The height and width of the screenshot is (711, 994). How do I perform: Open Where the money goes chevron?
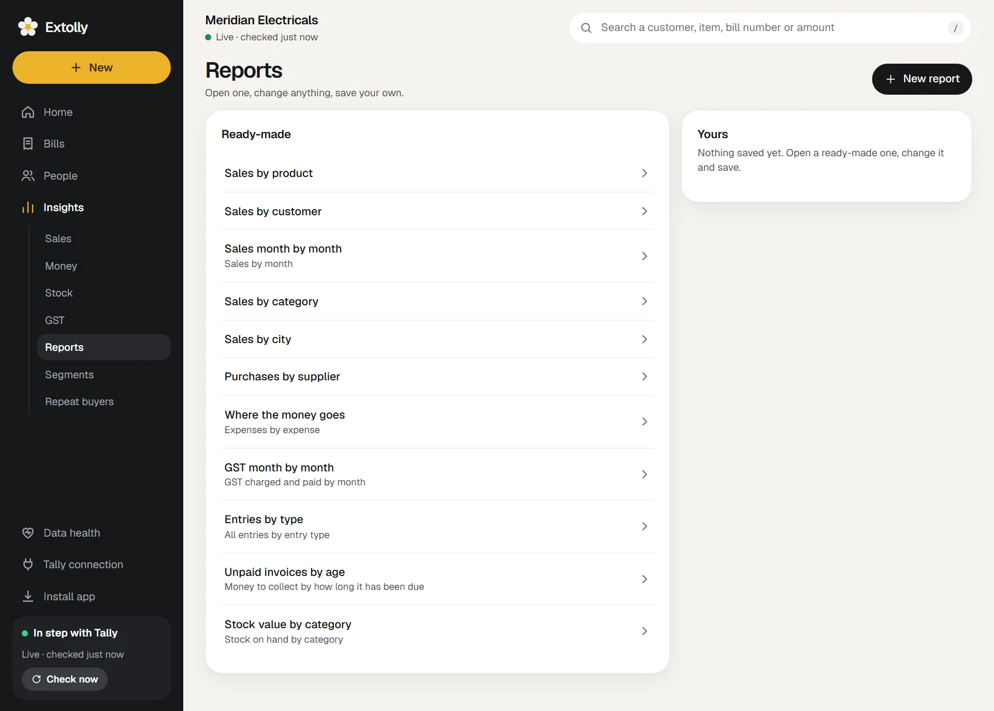pyautogui.click(x=645, y=422)
